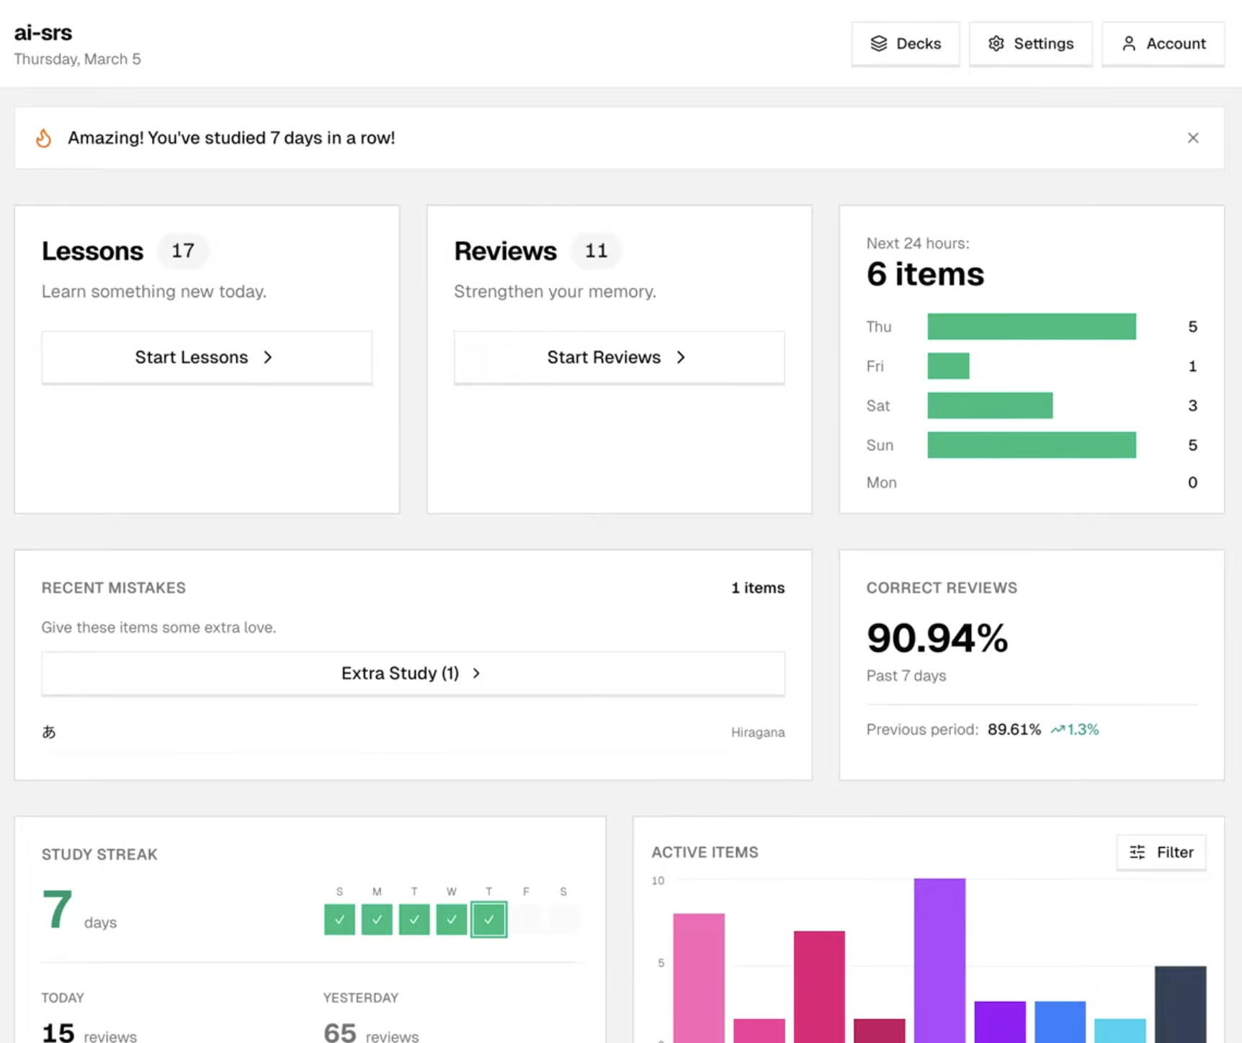Click the Reviews count badge showing 11

pos(596,251)
